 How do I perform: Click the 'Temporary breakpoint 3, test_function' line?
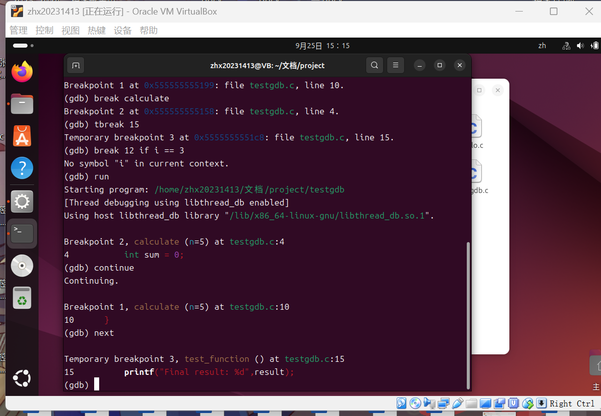point(204,359)
